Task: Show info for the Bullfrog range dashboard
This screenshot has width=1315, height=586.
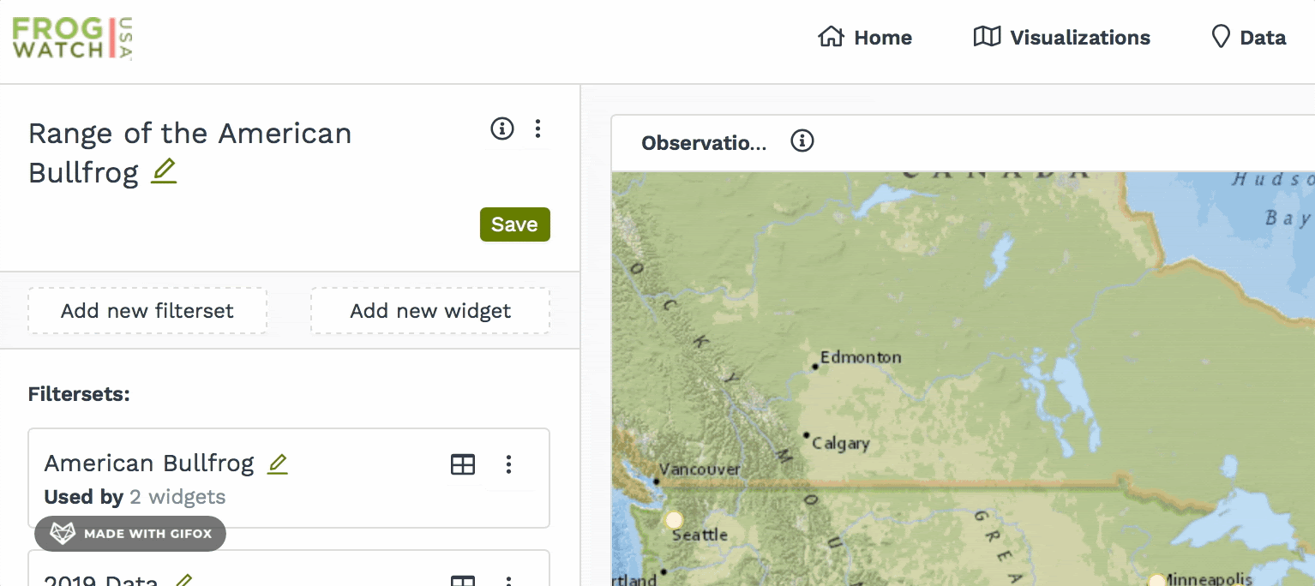Action: click(501, 129)
